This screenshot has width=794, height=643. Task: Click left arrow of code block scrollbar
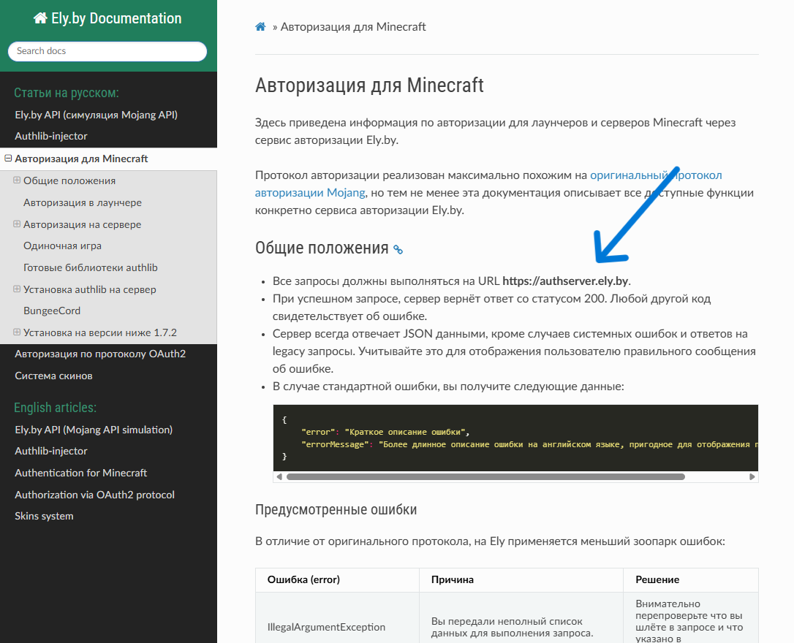pyautogui.click(x=279, y=477)
